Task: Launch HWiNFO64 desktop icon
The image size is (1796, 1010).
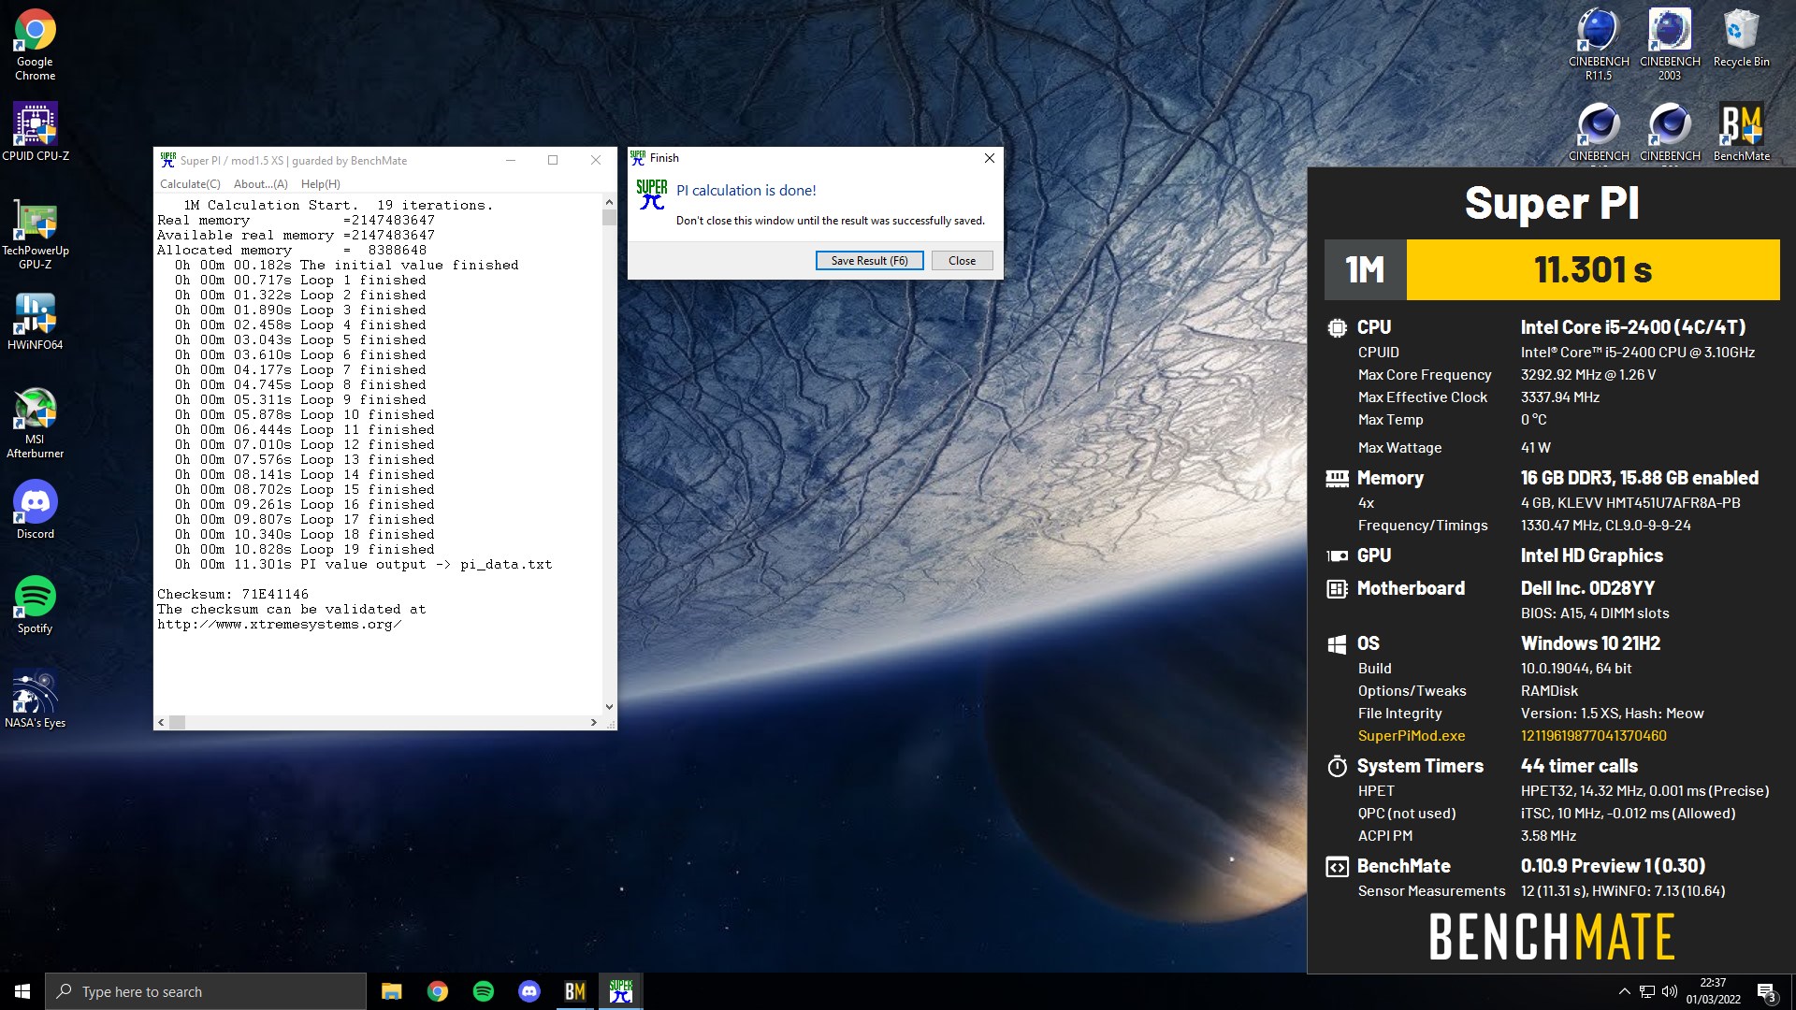Action: (35, 322)
